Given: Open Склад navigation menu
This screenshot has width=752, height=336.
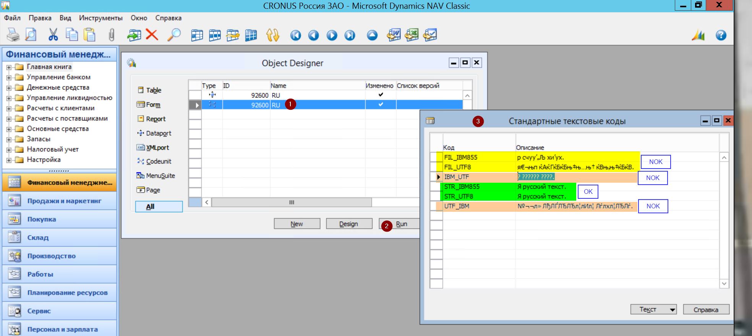Looking at the screenshot, I should [x=59, y=237].
